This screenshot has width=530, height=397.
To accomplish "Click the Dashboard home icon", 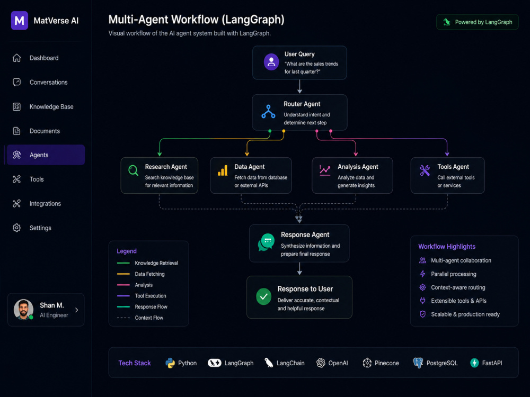I will (x=16, y=58).
